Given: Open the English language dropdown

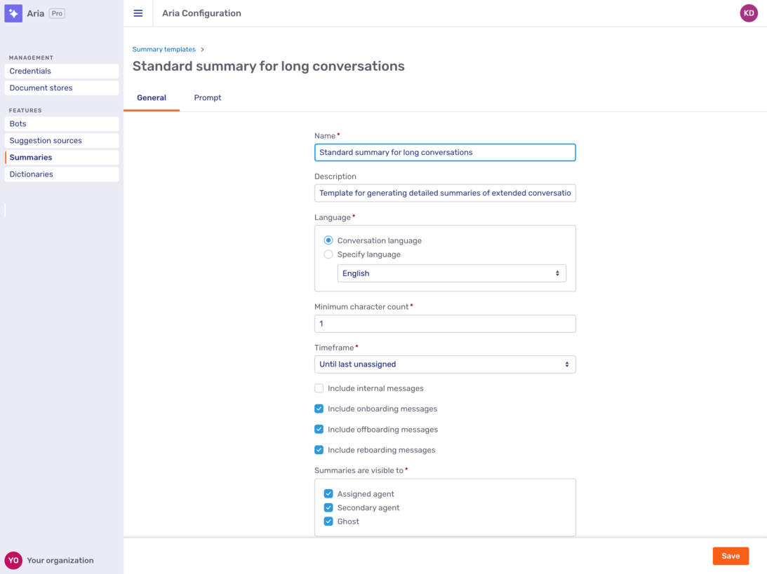Looking at the screenshot, I should click(x=451, y=273).
